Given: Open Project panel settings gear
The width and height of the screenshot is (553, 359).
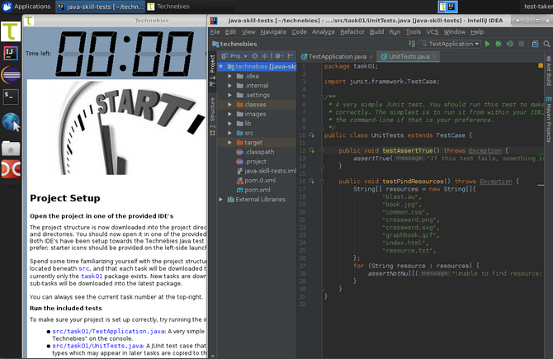Looking at the screenshot, I should (x=279, y=56).
